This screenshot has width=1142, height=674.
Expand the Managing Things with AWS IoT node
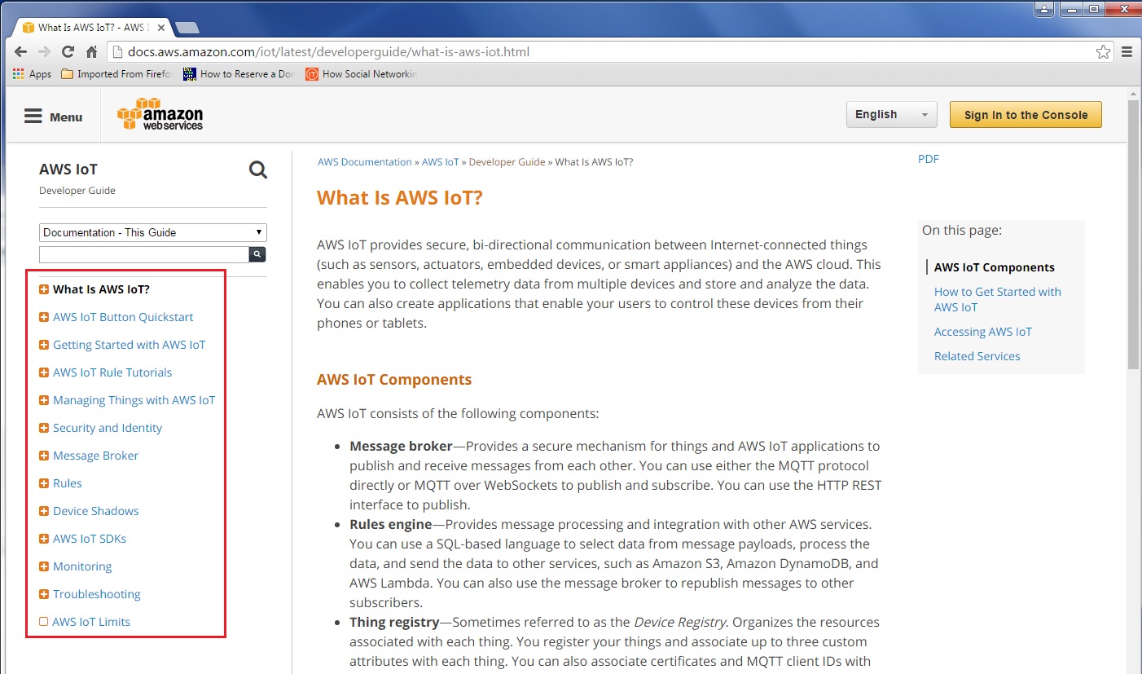[44, 400]
